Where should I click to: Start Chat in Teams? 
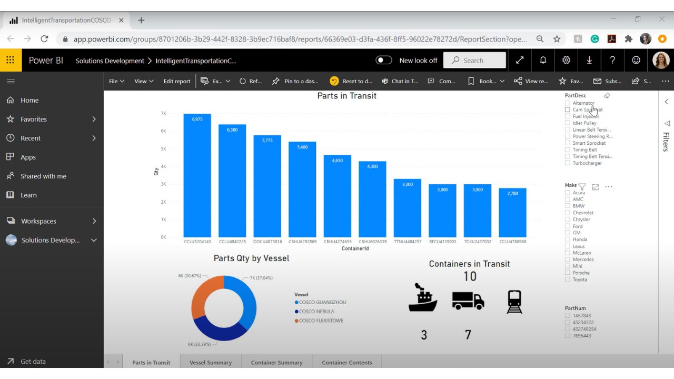pos(400,81)
